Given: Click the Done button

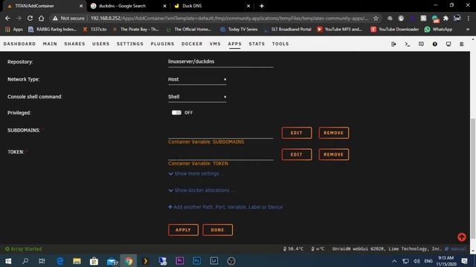Looking at the screenshot, I should point(217,230).
